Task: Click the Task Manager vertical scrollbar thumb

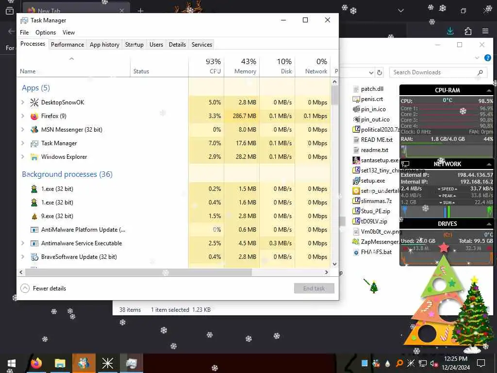Action: click(334, 95)
